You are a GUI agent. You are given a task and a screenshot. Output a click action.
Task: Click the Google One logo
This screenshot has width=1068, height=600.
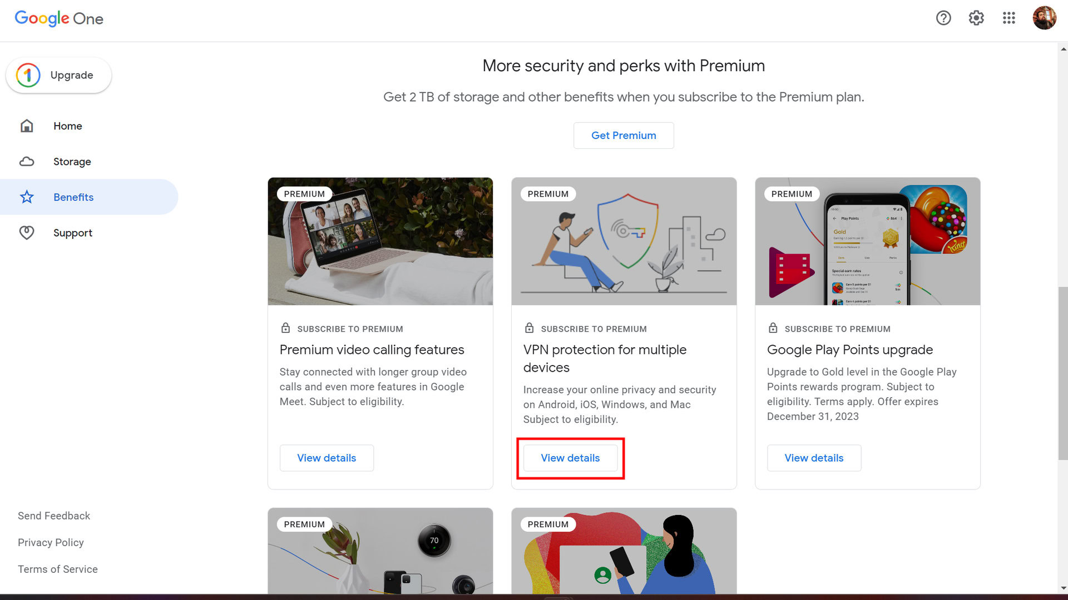click(x=59, y=18)
